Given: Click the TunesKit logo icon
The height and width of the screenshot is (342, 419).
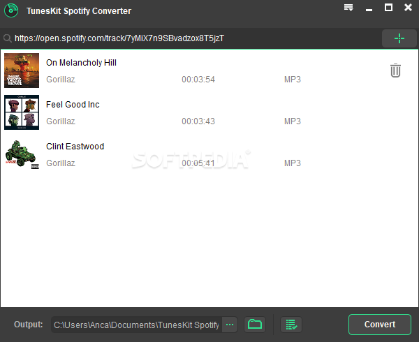Looking at the screenshot, I should coord(11,10).
